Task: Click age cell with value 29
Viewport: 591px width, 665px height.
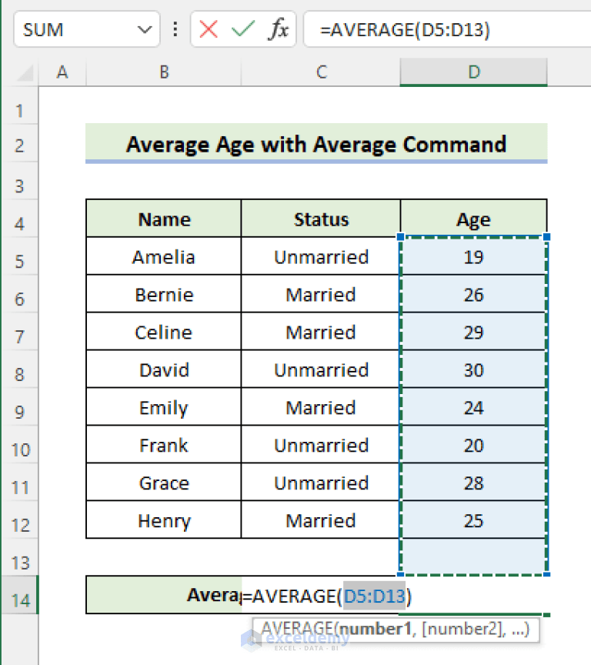Action: click(473, 332)
